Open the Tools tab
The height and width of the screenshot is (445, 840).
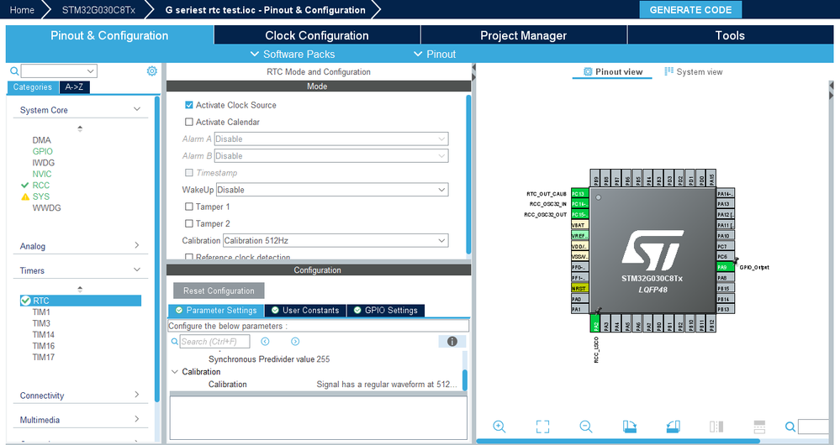pos(730,35)
